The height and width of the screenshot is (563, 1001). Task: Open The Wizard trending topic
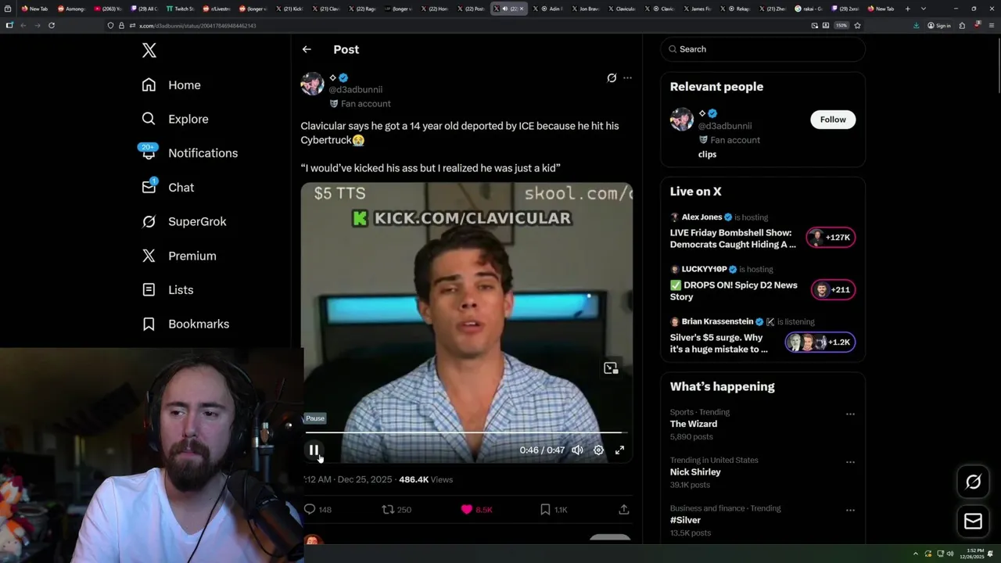pos(694,424)
